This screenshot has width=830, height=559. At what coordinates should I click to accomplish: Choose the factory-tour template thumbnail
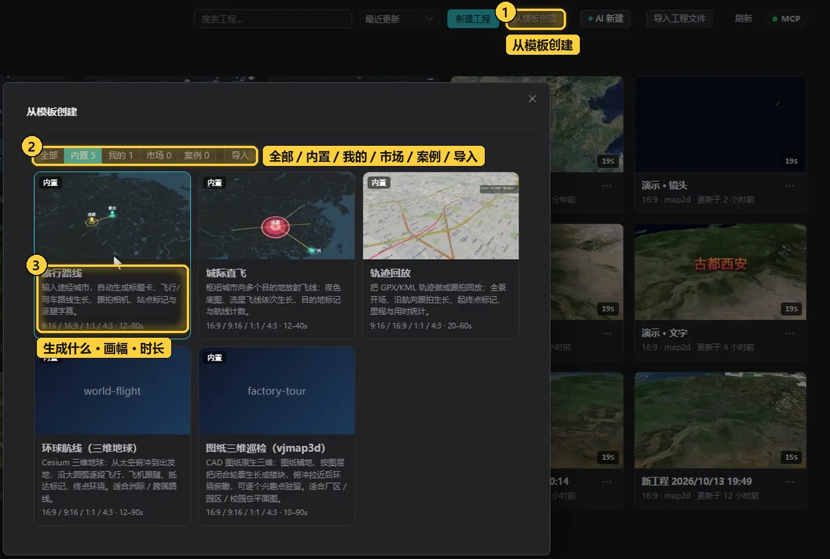[x=277, y=391]
